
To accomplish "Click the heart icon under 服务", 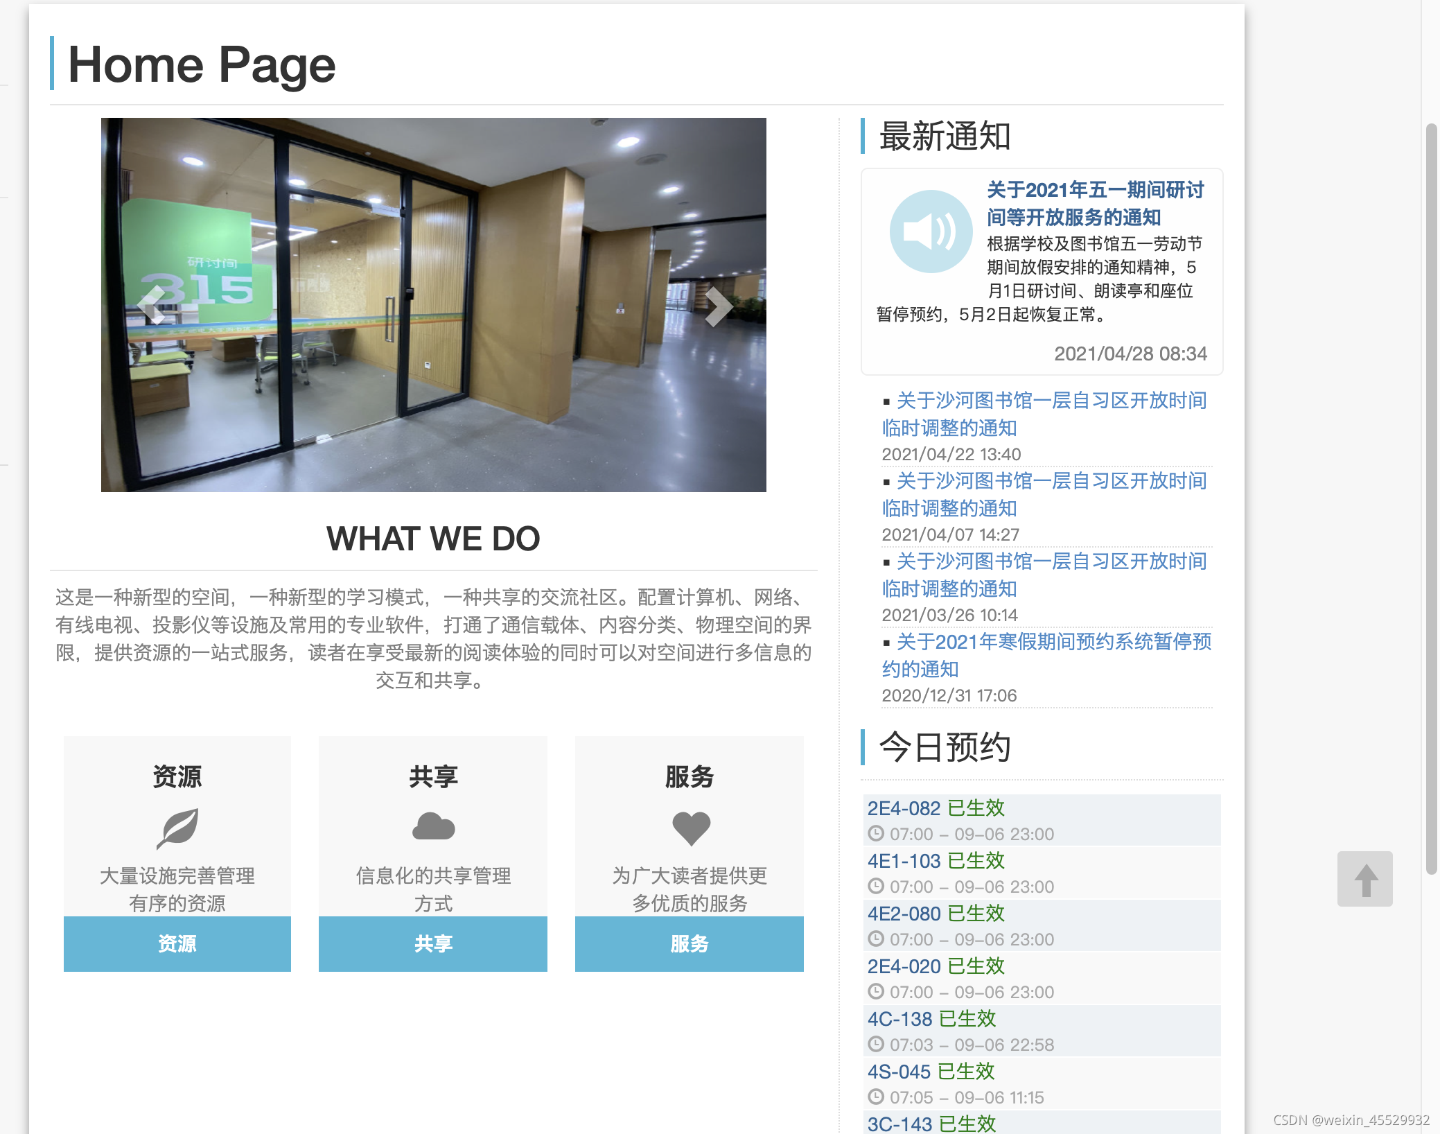I will click(x=690, y=828).
